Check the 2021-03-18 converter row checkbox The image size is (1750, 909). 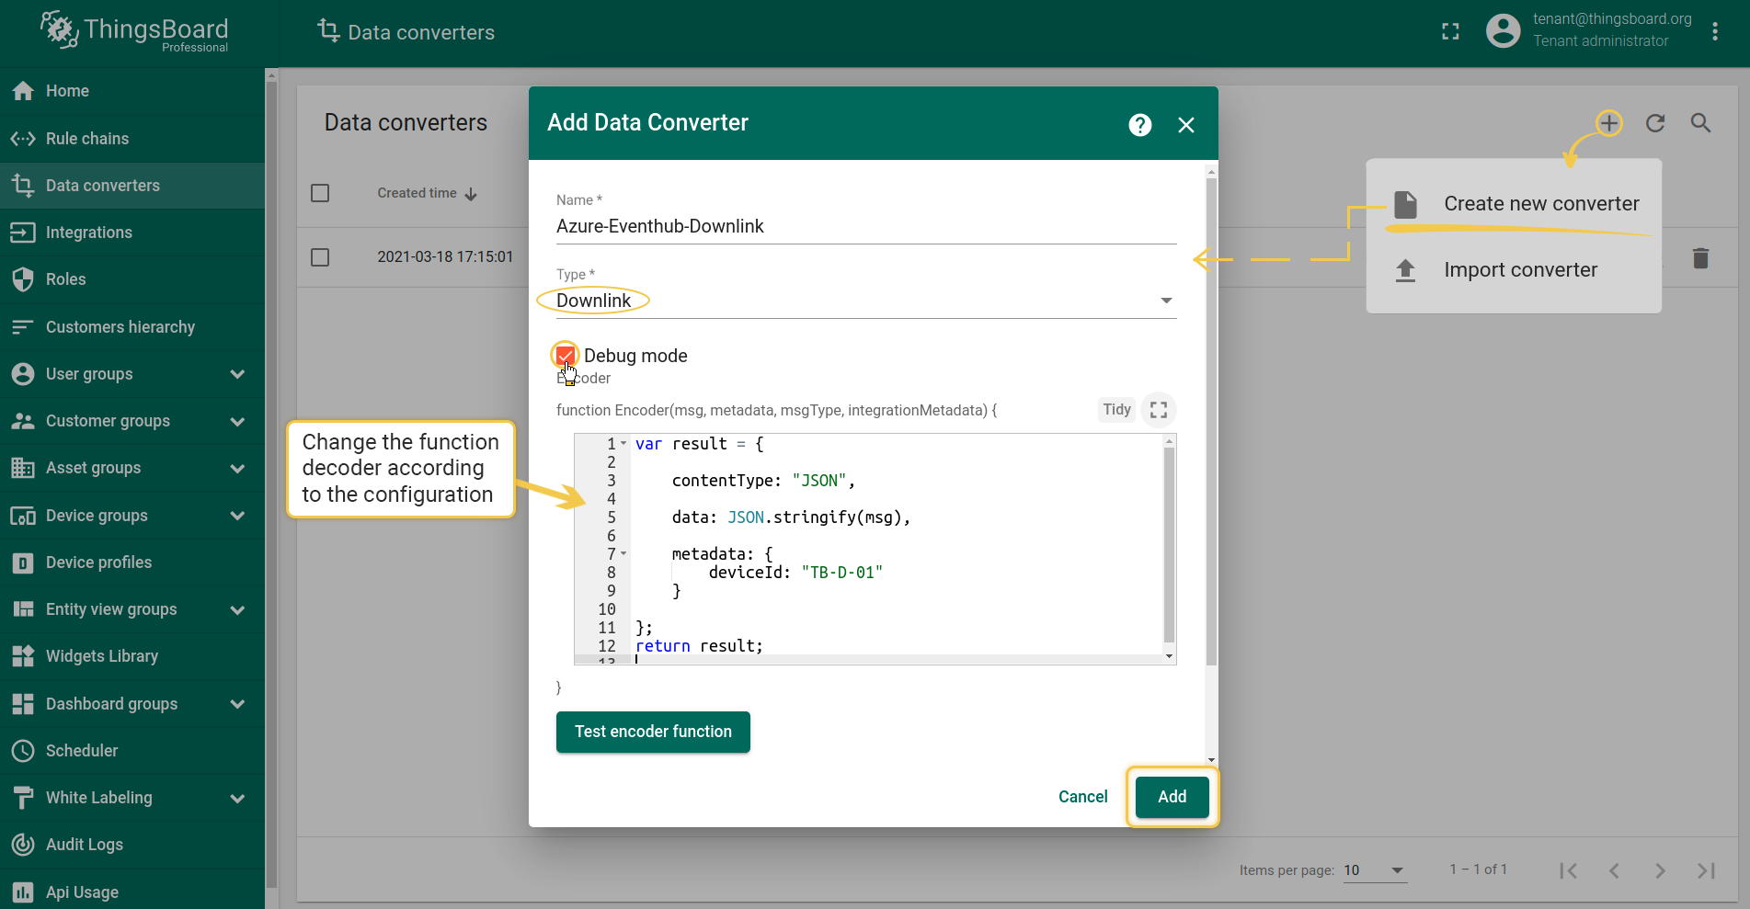pos(320,257)
